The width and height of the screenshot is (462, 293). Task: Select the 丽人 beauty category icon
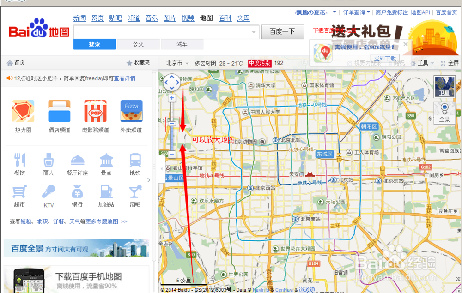(49, 160)
